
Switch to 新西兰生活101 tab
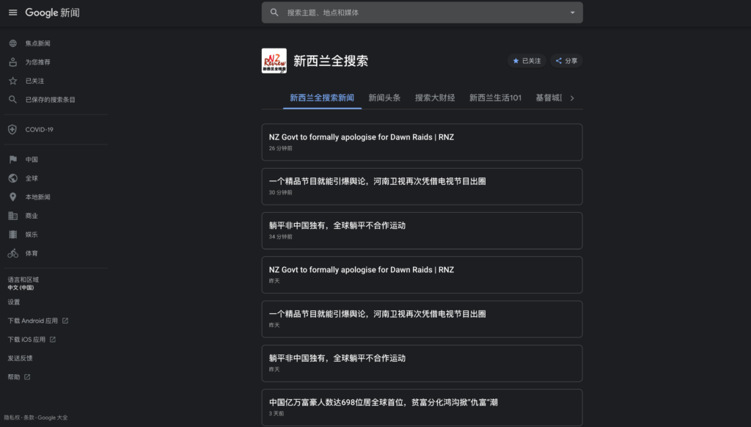[x=495, y=98]
